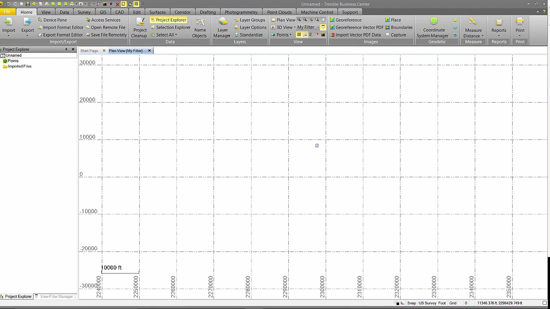Click the Standardize layers command
The width and height of the screenshot is (550, 309).
tap(248, 35)
